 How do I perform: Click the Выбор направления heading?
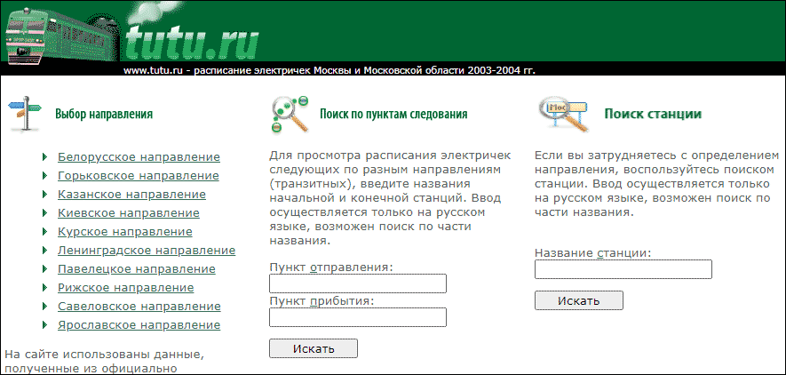(104, 115)
